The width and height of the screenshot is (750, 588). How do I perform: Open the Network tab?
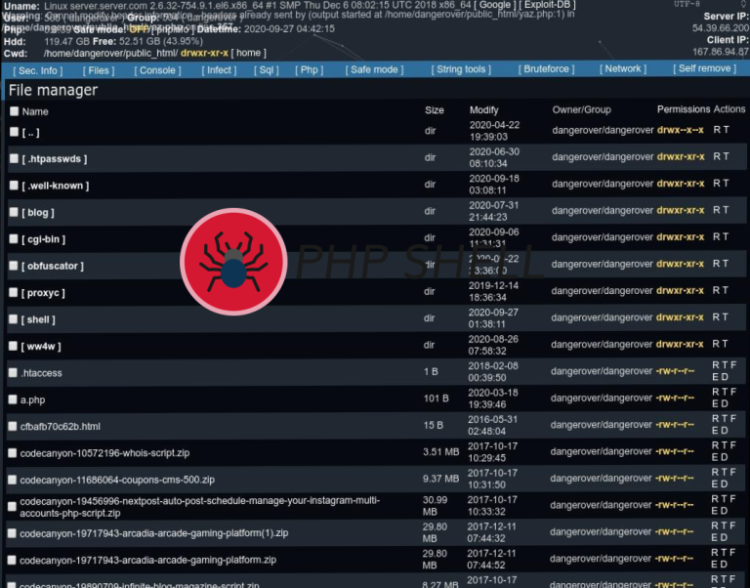pos(623,70)
